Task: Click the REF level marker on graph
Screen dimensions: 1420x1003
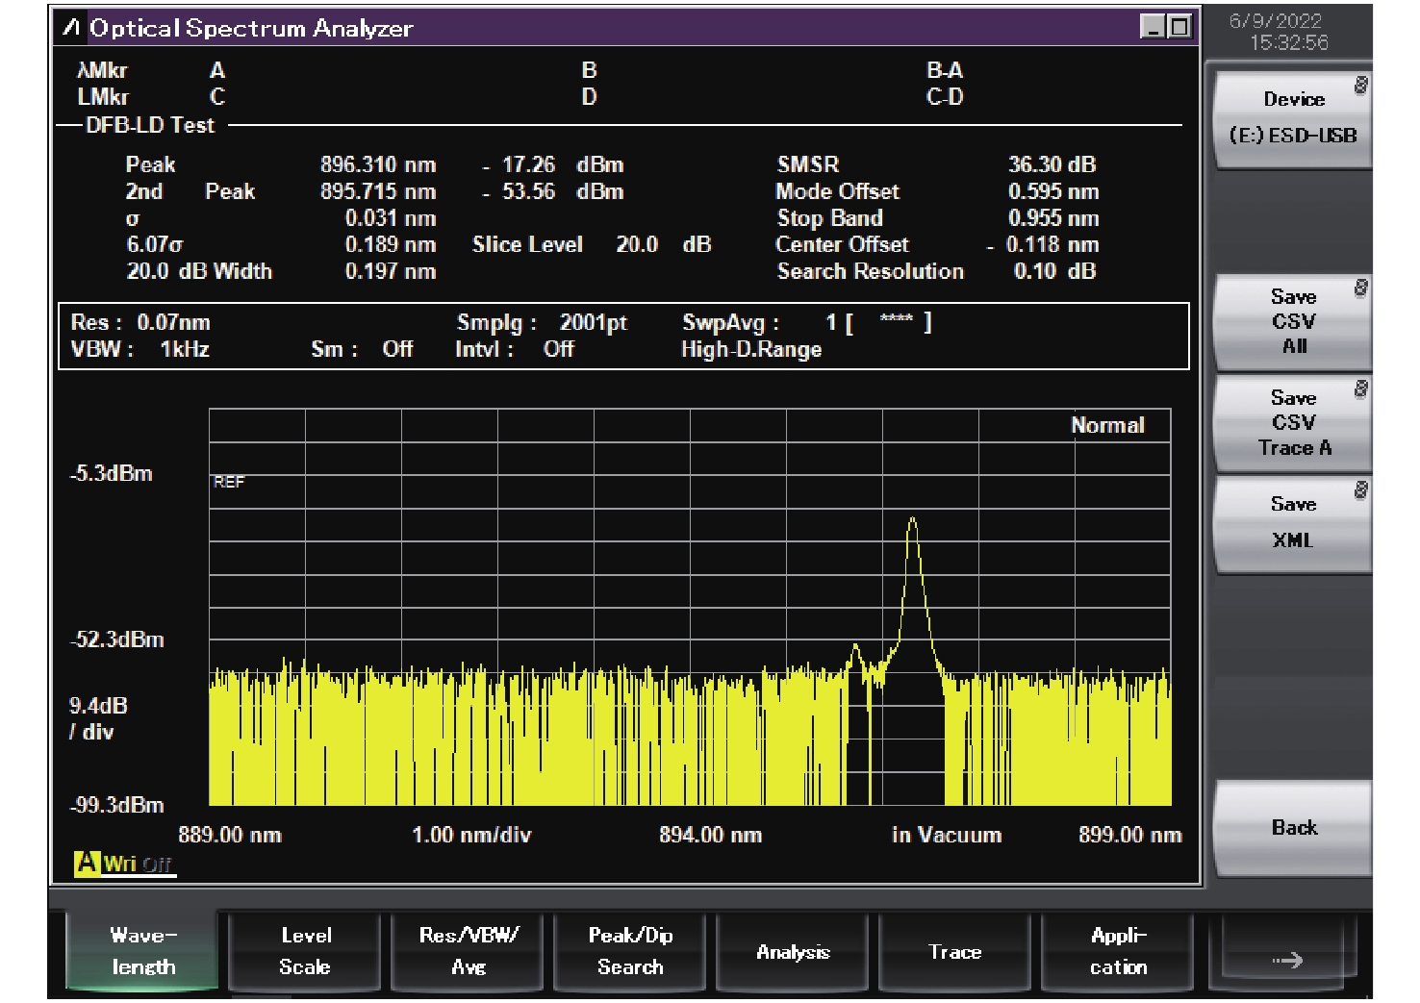Action: pyautogui.click(x=229, y=482)
